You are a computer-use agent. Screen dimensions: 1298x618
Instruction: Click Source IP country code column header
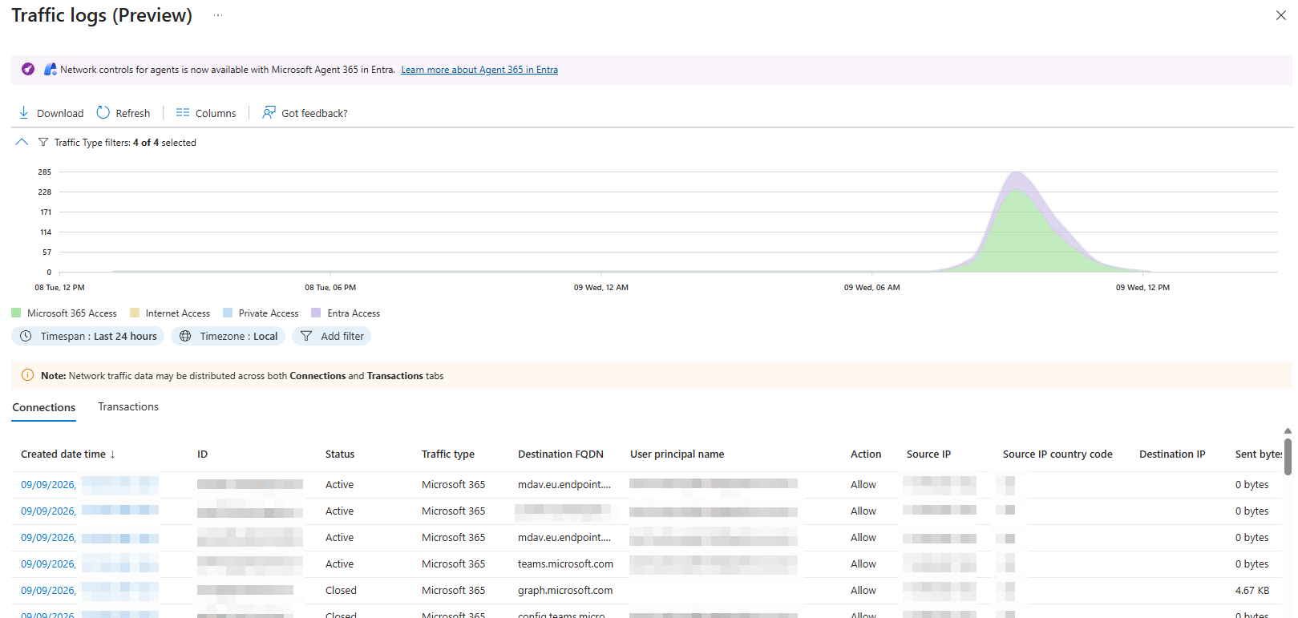[1057, 454]
